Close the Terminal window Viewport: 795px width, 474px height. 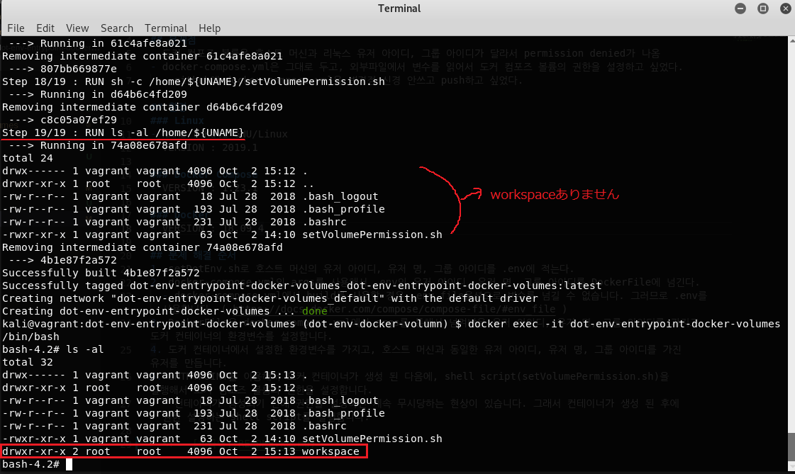tap(785, 8)
